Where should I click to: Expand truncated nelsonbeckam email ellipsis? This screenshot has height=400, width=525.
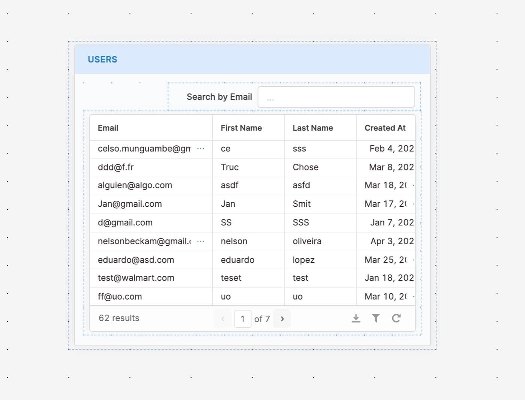point(201,241)
